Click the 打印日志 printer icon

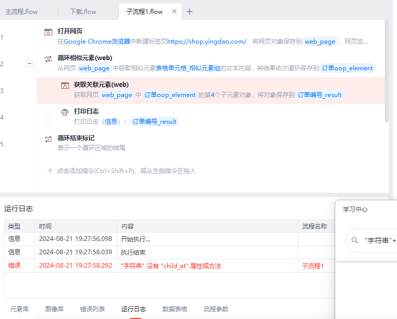tap(65, 112)
